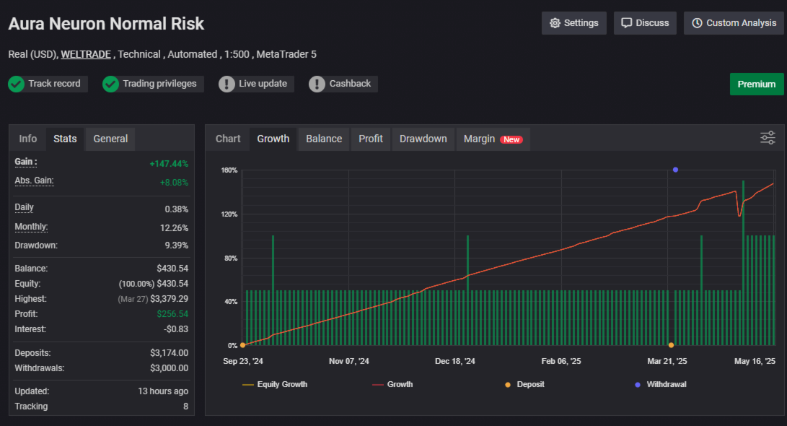Click the green Premium button

(757, 84)
